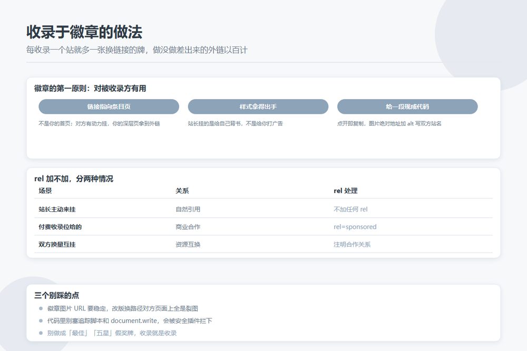Click the 样式拿得出手 pill button
527x351 pixels.
[258, 106]
